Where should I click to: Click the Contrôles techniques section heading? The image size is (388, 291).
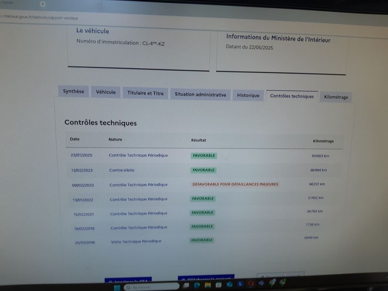[100, 123]
